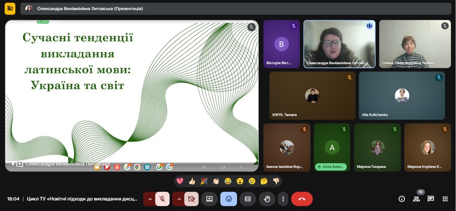
Task: Expand video settings arrow beside camera
Action: pos(178,199)
